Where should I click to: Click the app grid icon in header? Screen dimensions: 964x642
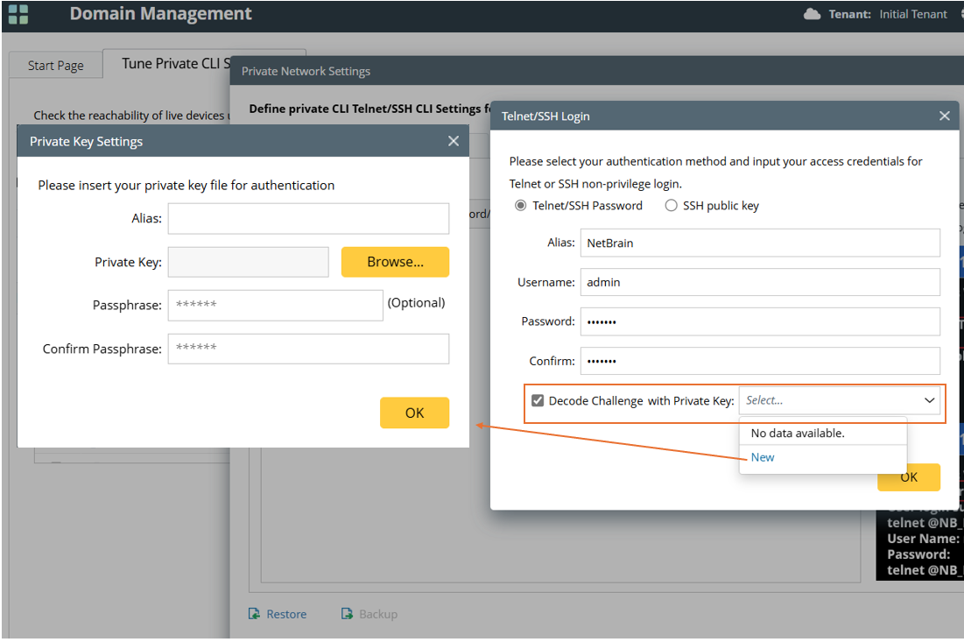click(x=18, y=14)
